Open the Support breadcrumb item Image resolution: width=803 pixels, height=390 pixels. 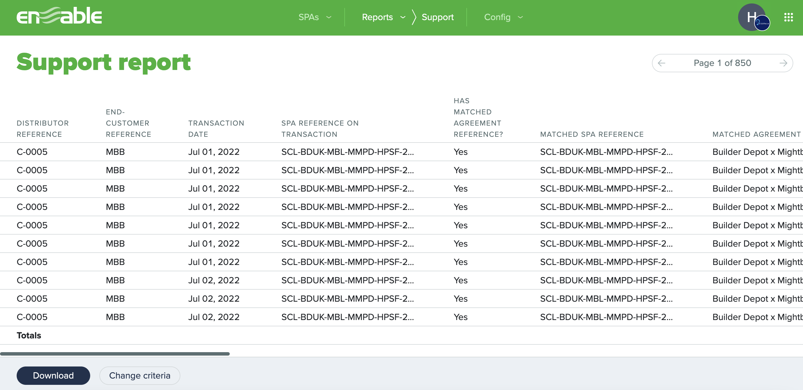[x=437, y=17]
